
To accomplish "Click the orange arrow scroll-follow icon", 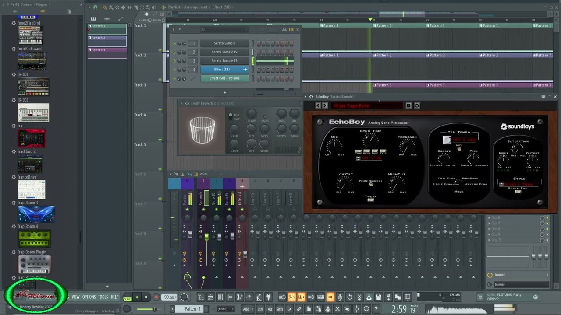I will (330, 297).
